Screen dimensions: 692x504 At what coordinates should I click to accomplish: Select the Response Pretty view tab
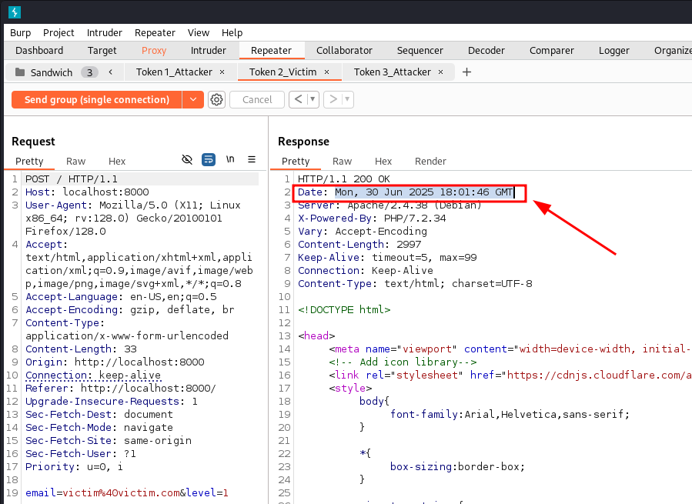point(296,162)
